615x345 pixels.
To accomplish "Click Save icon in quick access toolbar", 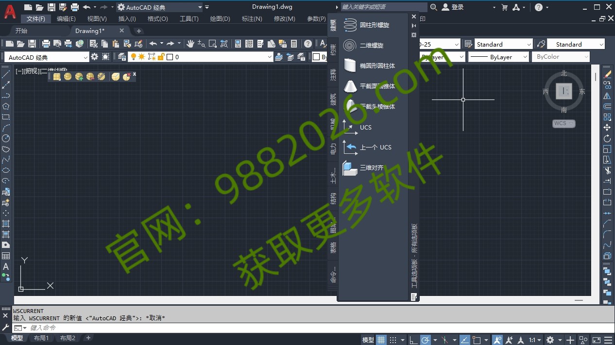I will pos(51,7).
